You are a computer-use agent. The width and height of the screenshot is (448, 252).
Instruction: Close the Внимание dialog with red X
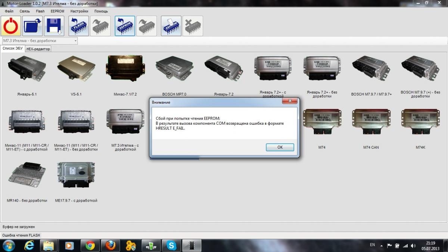pyautogui.click(x=290, y=101)
